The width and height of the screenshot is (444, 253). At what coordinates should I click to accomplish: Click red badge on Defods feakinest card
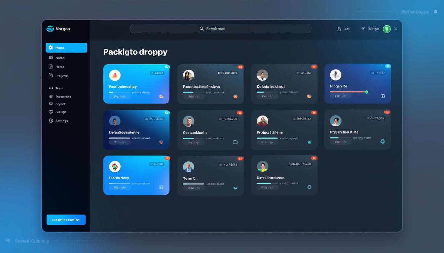314,67
